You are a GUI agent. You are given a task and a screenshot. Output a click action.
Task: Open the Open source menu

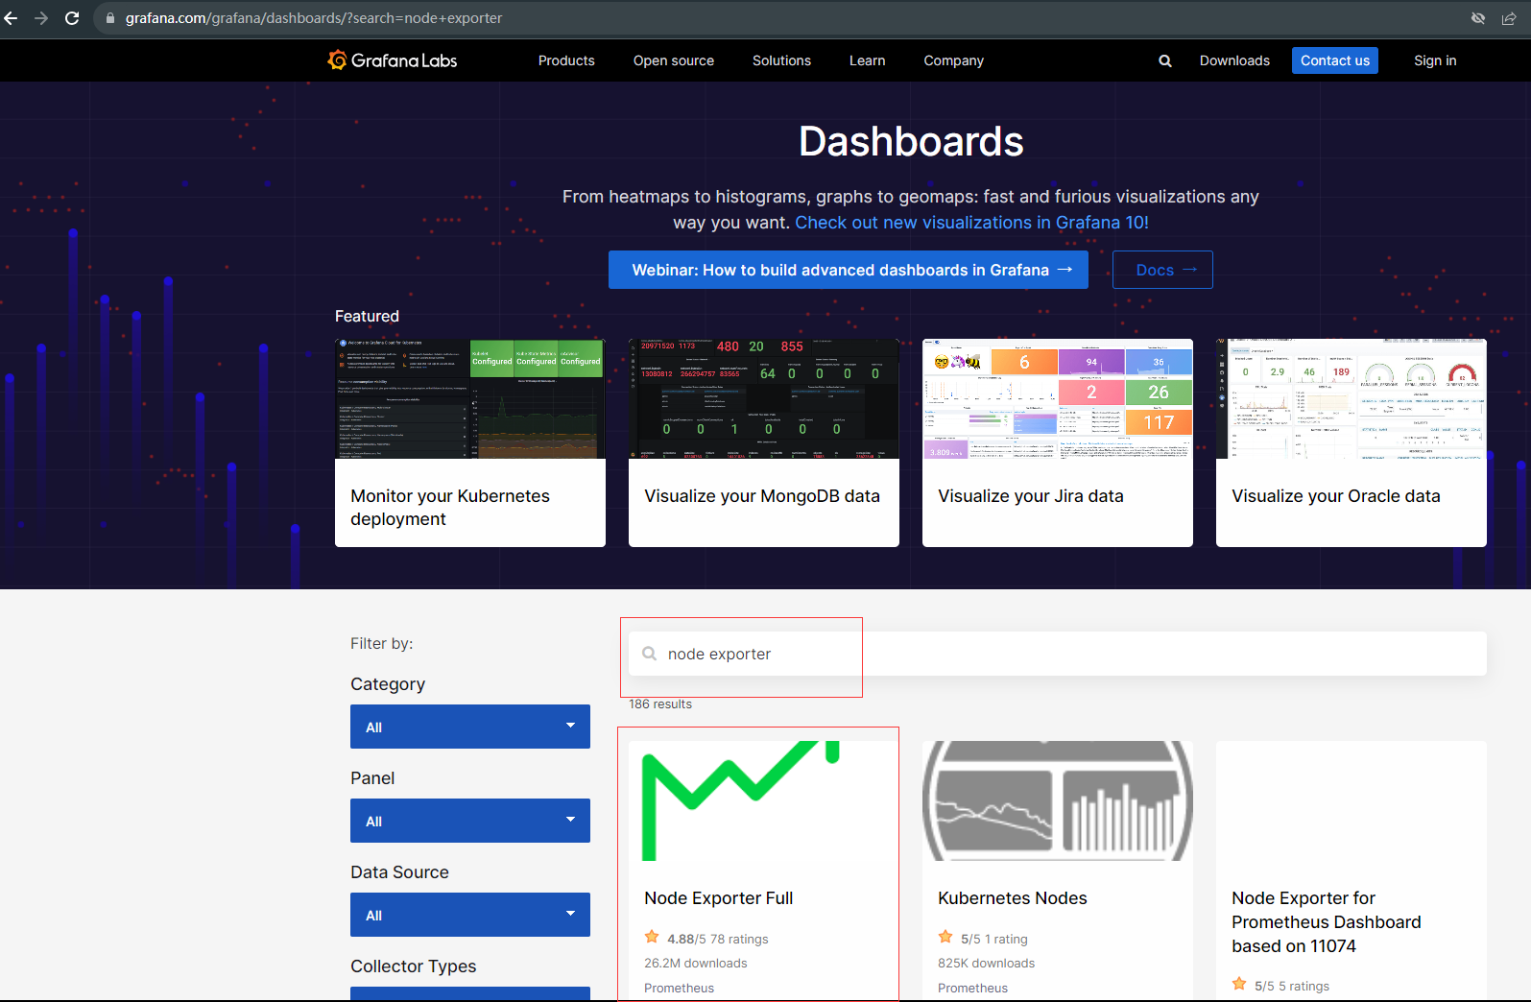[674, 60]
